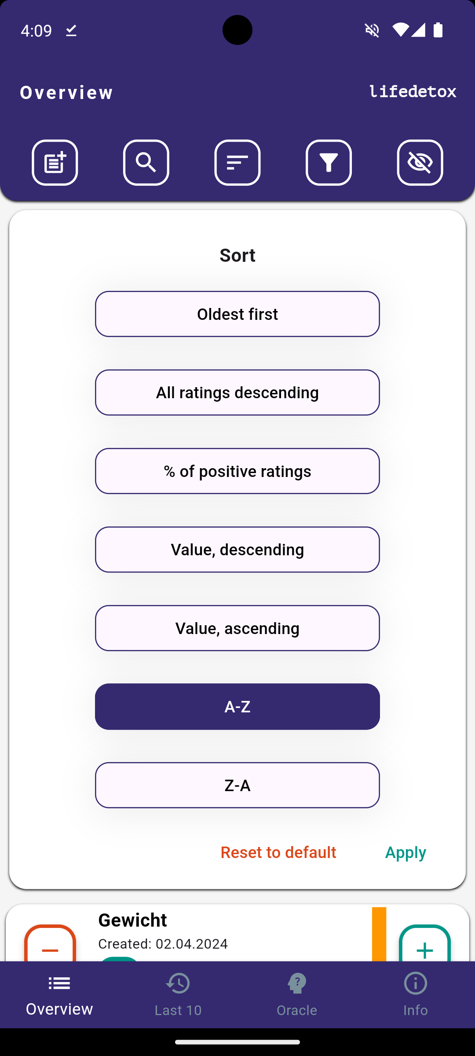Select the Oldest first sort option
This screenshot has height=1056, width=475.
237,314
